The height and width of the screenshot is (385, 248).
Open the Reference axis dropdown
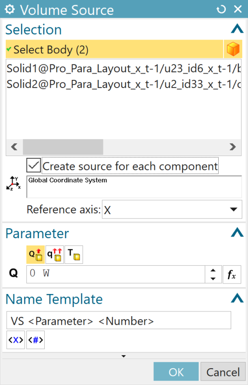click(x=172, y=209)
